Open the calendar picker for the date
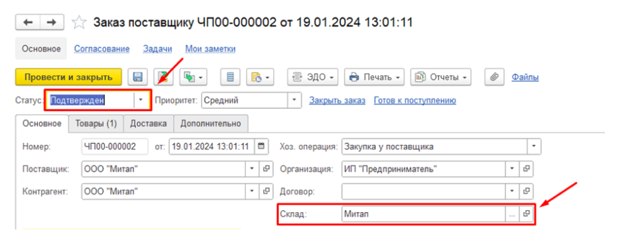 (x=261, y=147)
